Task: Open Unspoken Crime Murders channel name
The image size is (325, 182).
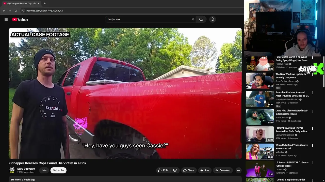Action: [287, 99]
